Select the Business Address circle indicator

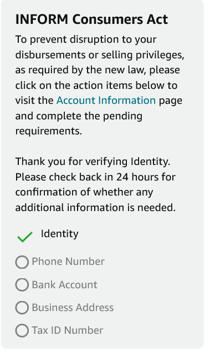click(x=22, y=308)
